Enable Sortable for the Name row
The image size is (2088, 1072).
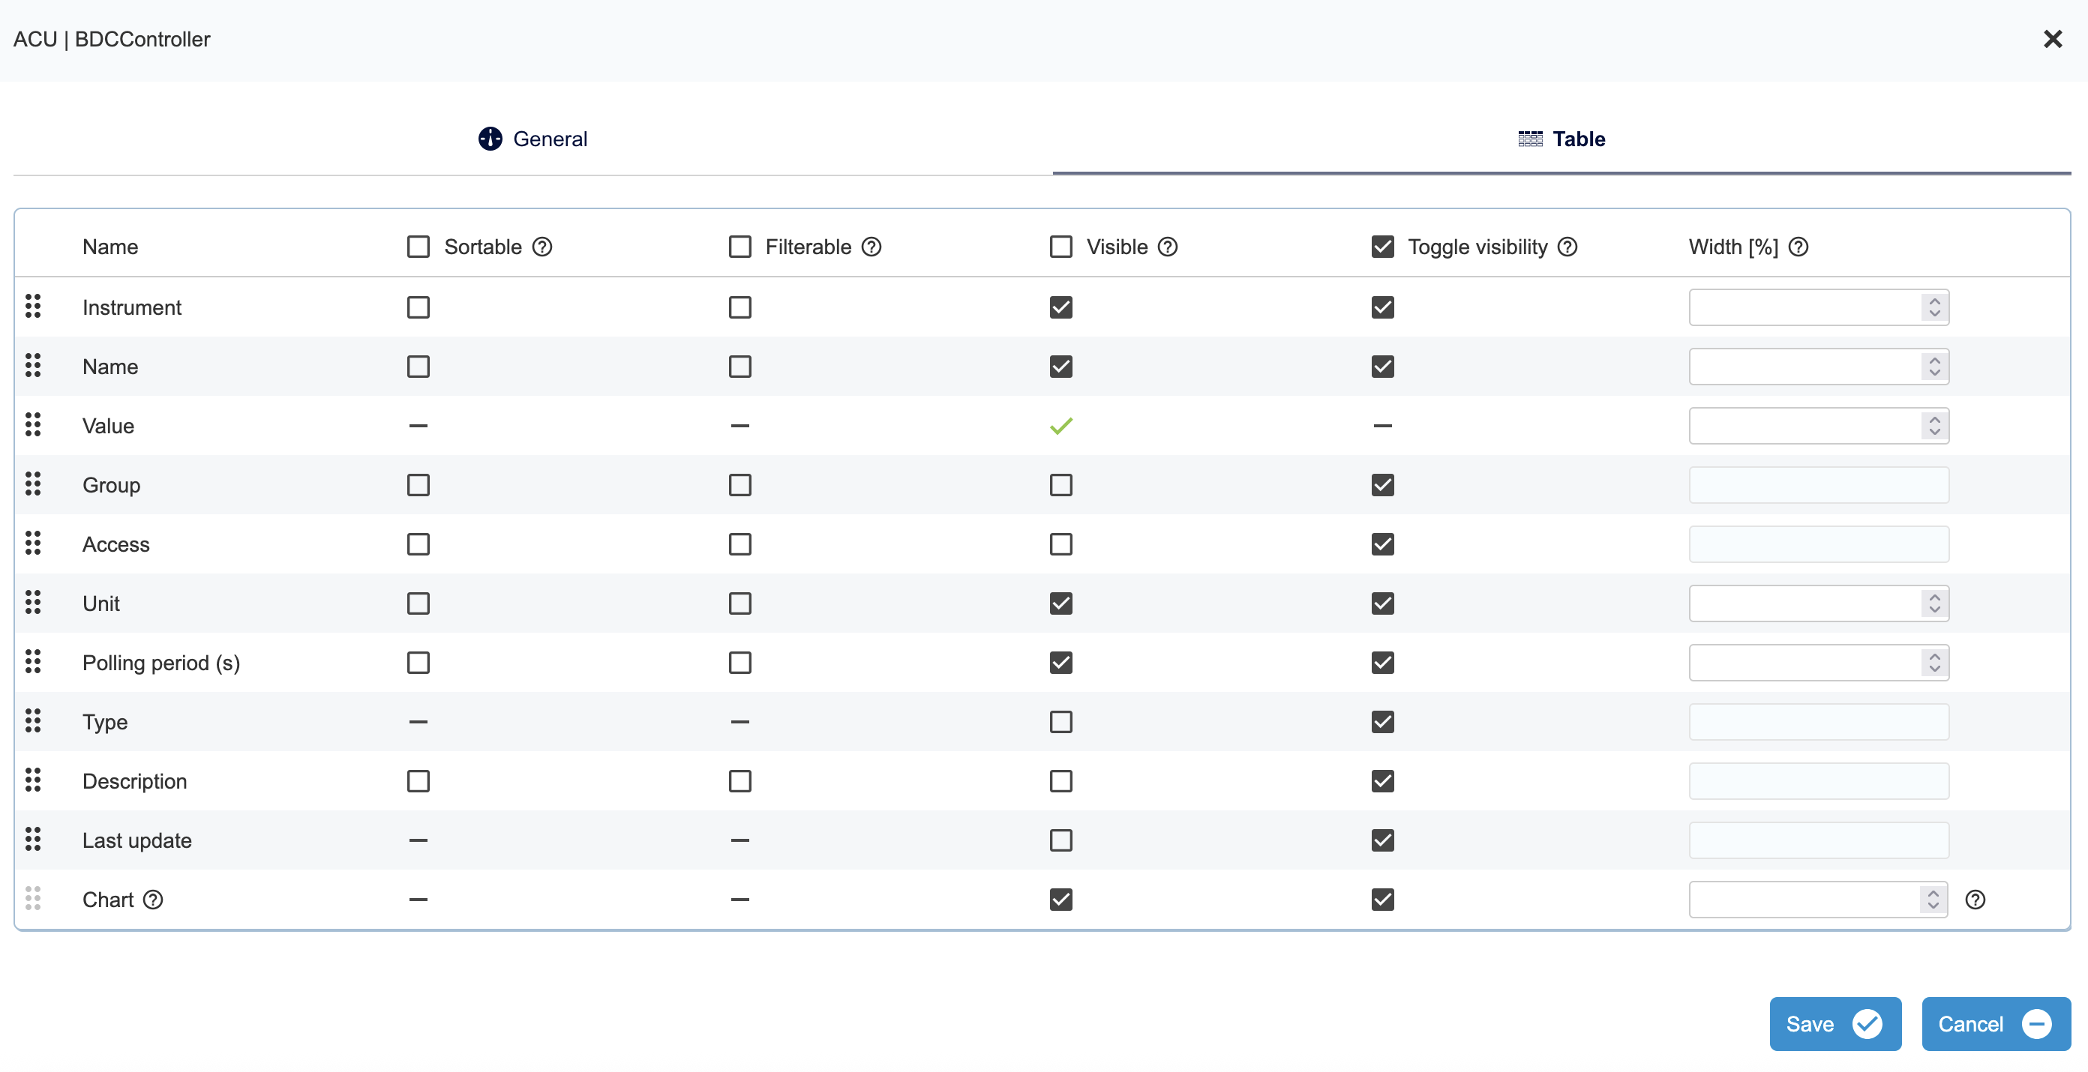coord(418,367)
